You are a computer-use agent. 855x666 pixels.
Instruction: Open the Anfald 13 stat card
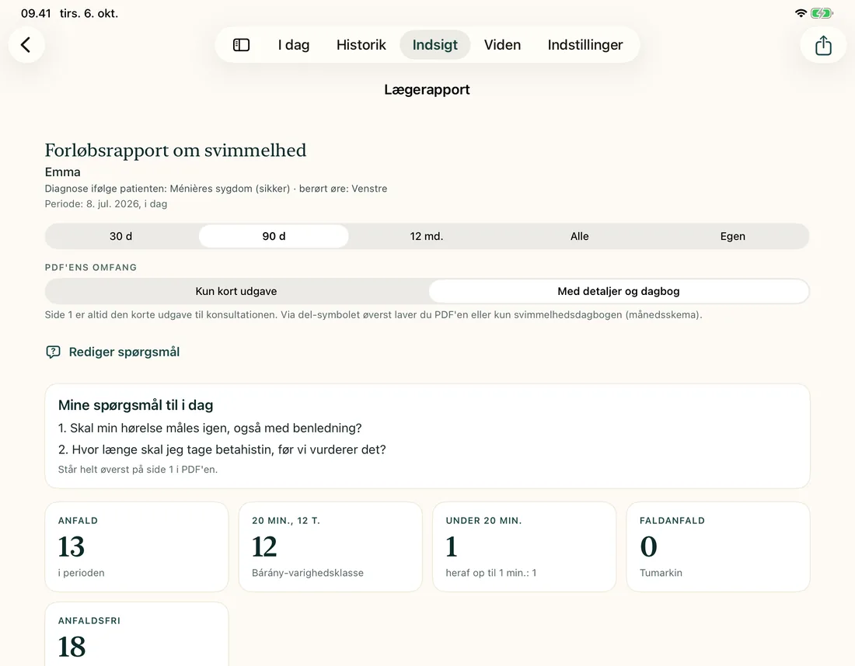coord(136,546)
